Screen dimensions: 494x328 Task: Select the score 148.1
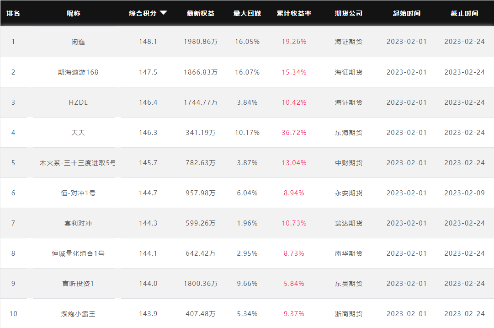[x=148, y=42]
